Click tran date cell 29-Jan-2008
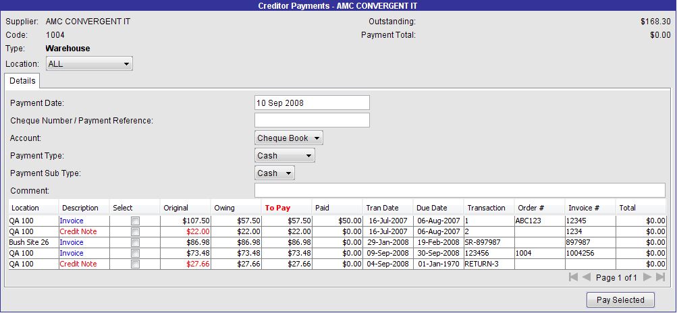The image size is (677, 313). [387, 242]
